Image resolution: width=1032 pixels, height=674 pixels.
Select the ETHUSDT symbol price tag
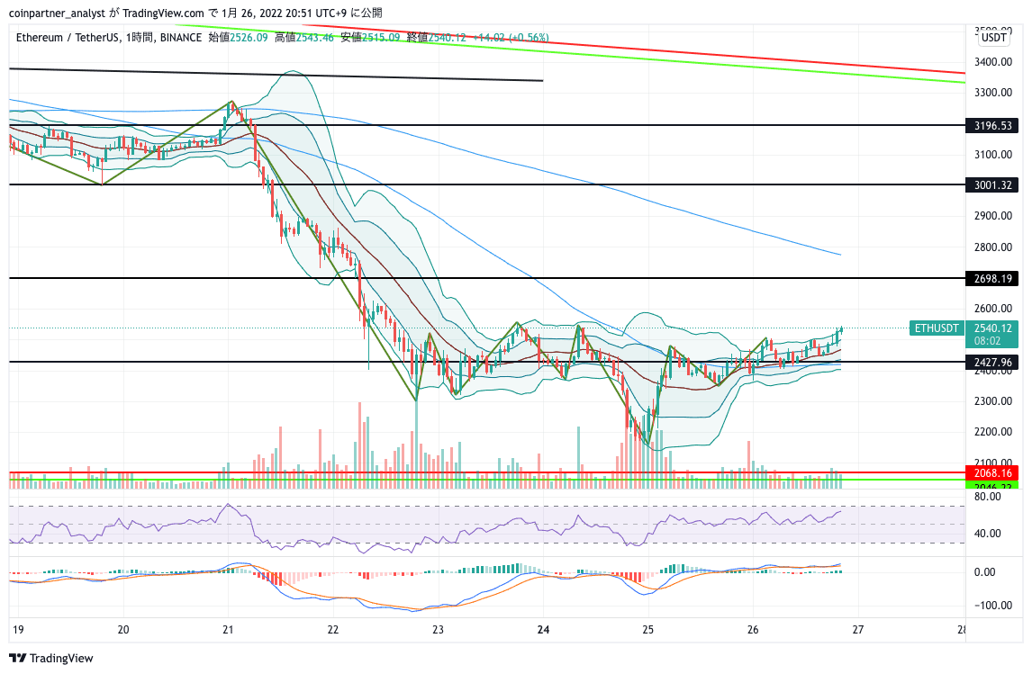(x=937, y=328)
